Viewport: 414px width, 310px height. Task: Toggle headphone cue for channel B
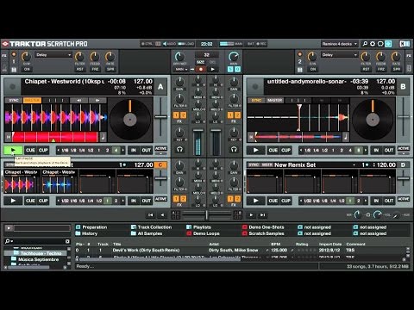coord(234,149)
